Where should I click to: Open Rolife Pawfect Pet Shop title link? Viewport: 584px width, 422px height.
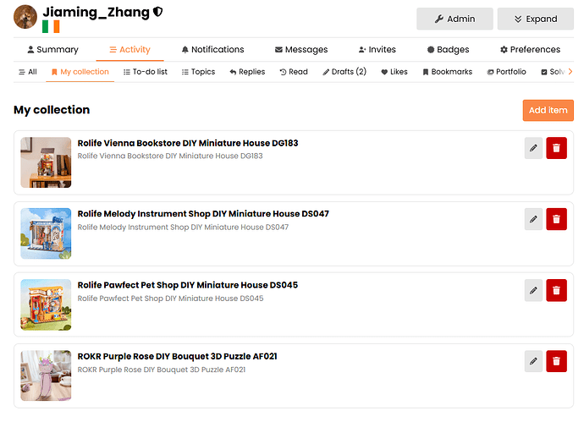coord(188,285)
